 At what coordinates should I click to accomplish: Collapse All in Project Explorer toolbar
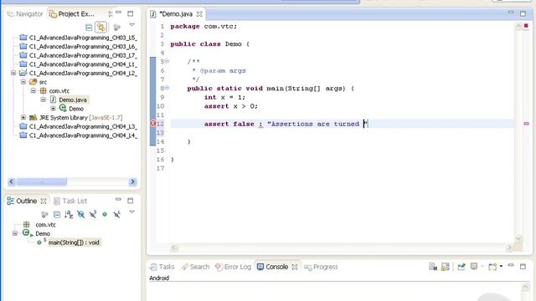click(89, 28)
